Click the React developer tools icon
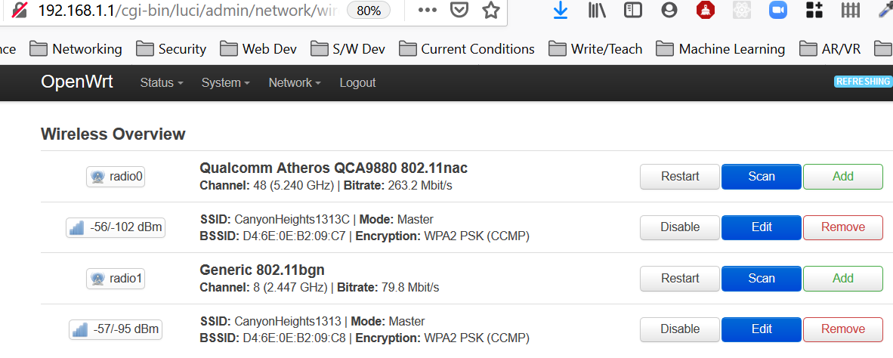Image resolution: width=893 pixels, height=358 pixels. pyautogui.click(x=742, y=10)
